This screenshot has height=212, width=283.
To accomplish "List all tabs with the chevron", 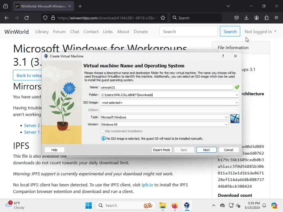I will 228,6.
